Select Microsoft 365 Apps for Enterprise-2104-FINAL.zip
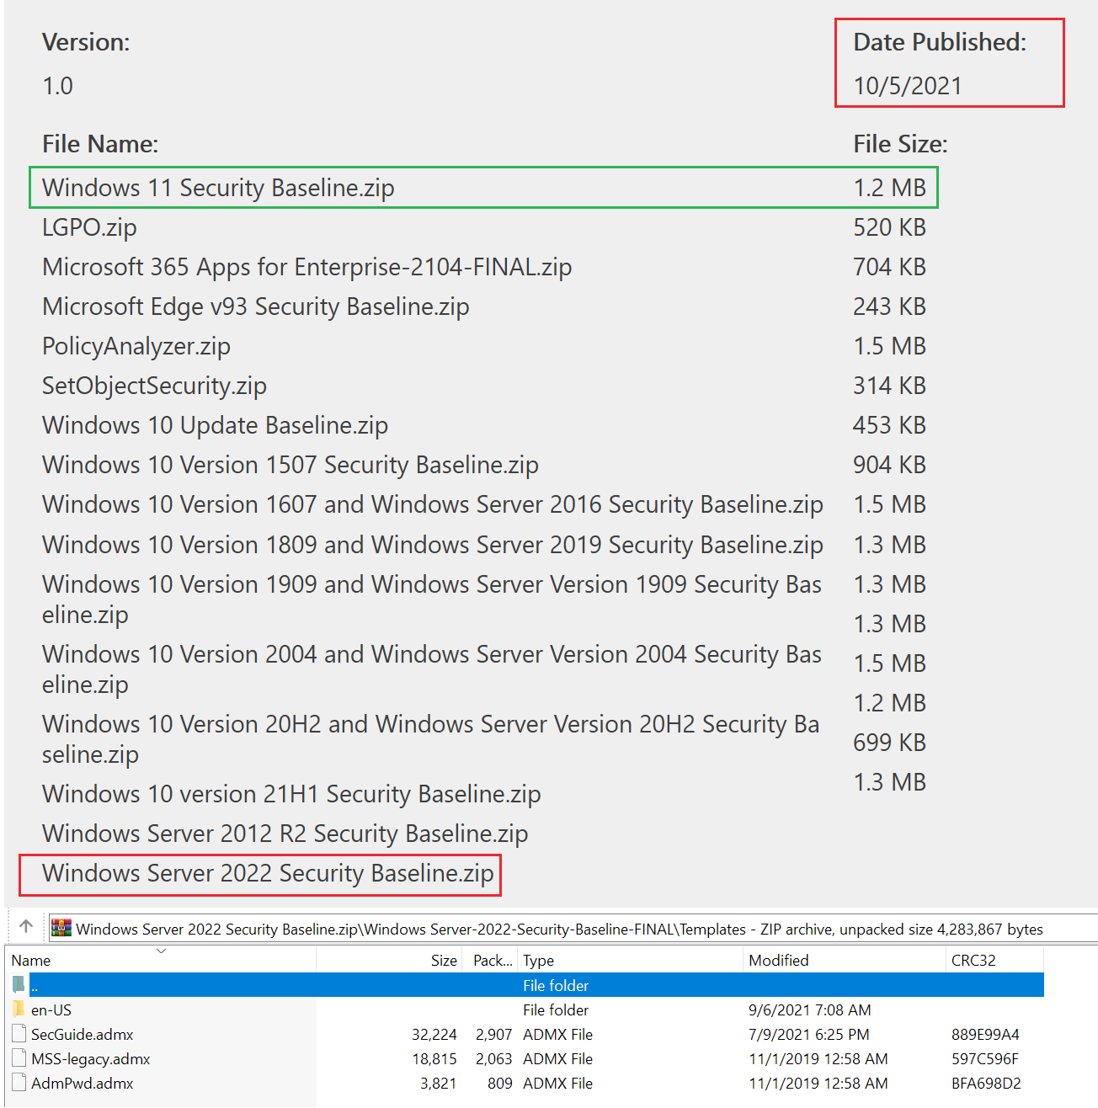Viewport: 1098px width, 1108px height. pyautogui.click(x=307, y=267)
